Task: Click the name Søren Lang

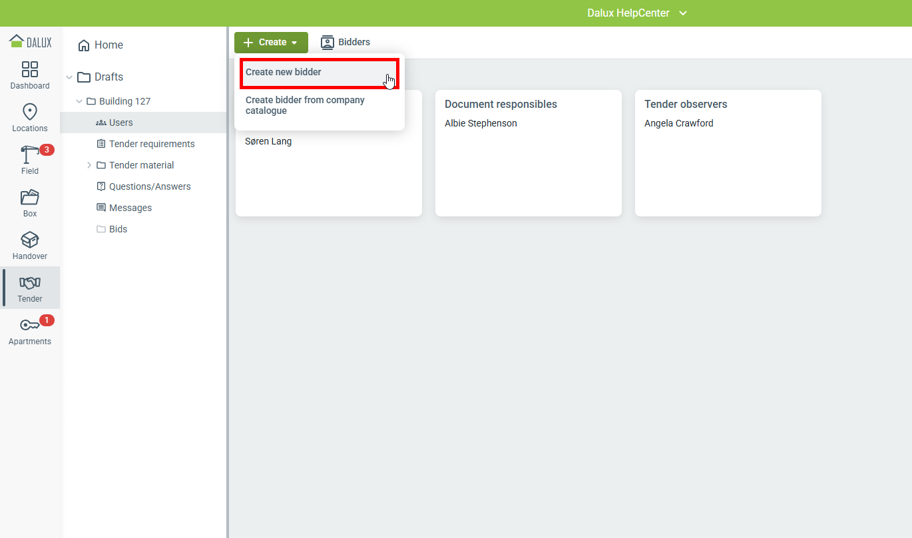Action: point(268,141)
